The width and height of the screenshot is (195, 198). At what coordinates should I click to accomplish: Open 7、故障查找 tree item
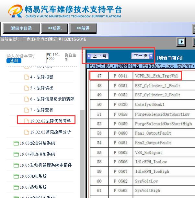pyautogui.click(x=42, y=110)
